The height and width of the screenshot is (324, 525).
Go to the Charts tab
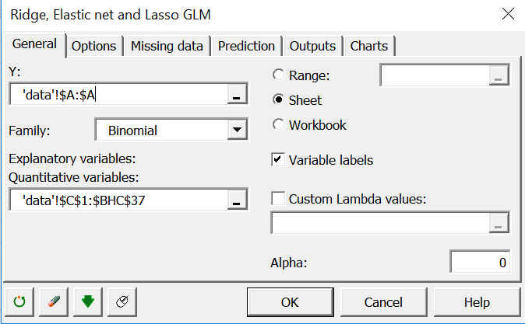(369, 46)
